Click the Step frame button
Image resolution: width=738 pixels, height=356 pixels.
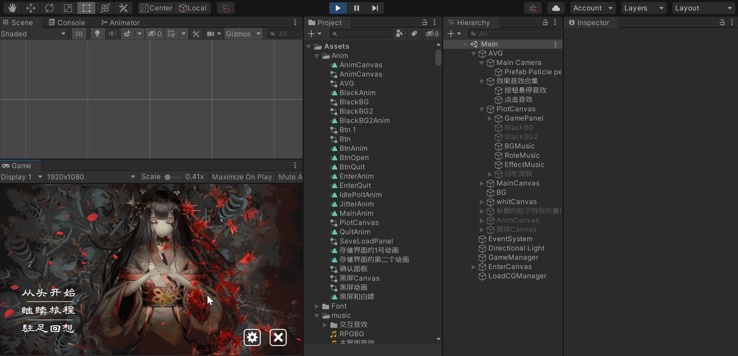coord(375,8)
